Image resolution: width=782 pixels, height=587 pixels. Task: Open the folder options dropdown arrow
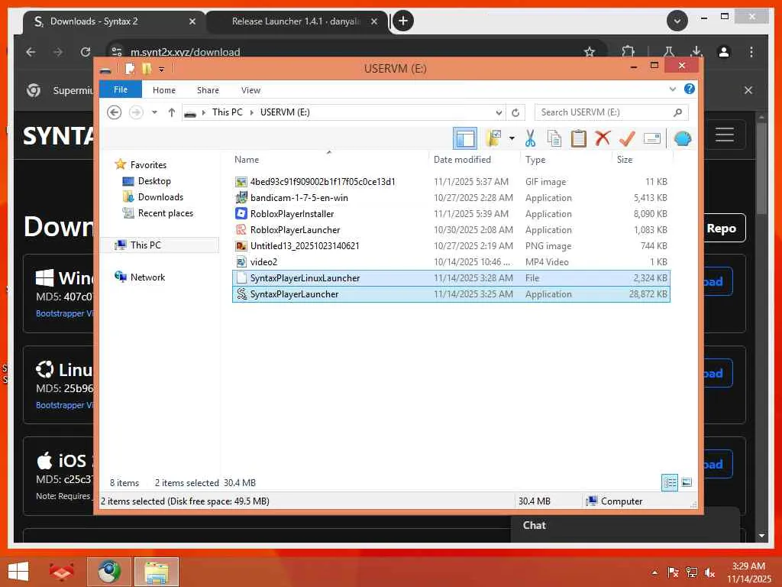[x=512, y=138]
